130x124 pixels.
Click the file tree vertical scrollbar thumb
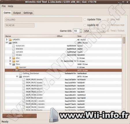tap(124, 40)
